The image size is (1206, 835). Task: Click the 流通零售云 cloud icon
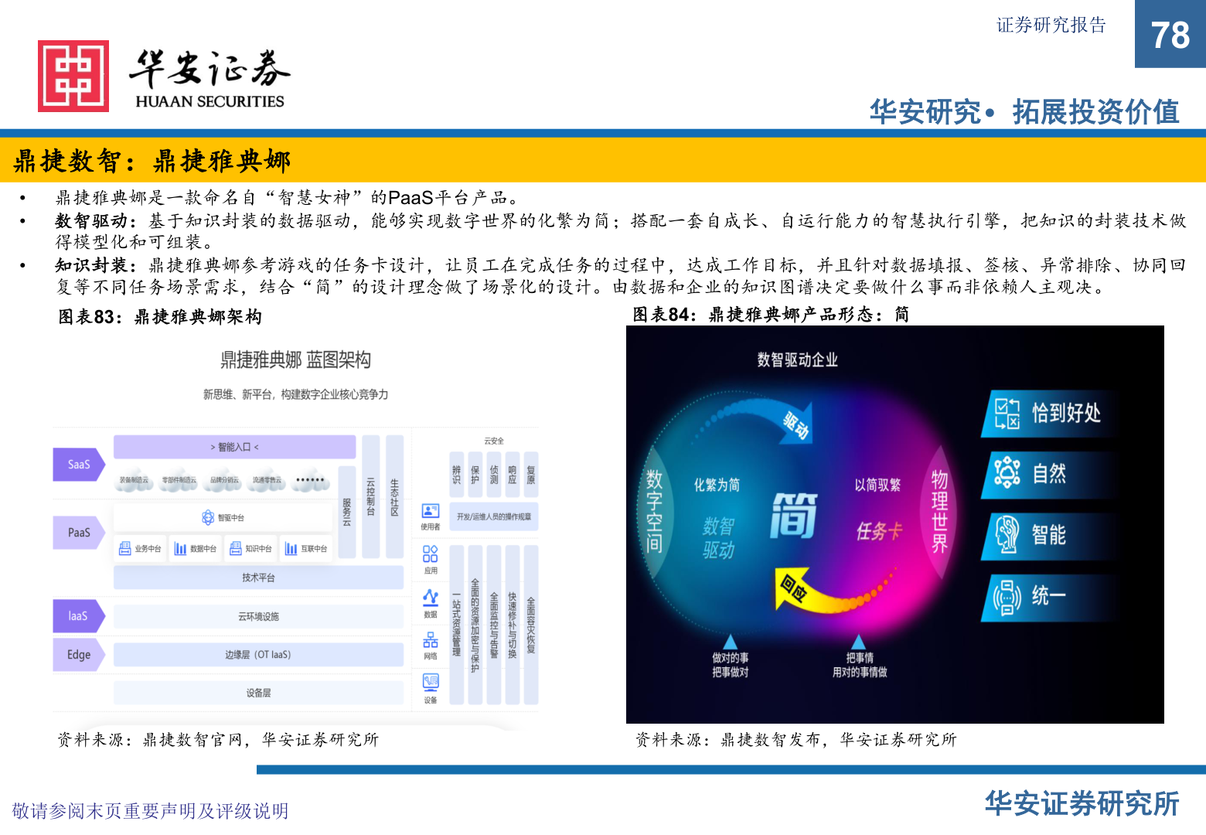click(267, 479)
